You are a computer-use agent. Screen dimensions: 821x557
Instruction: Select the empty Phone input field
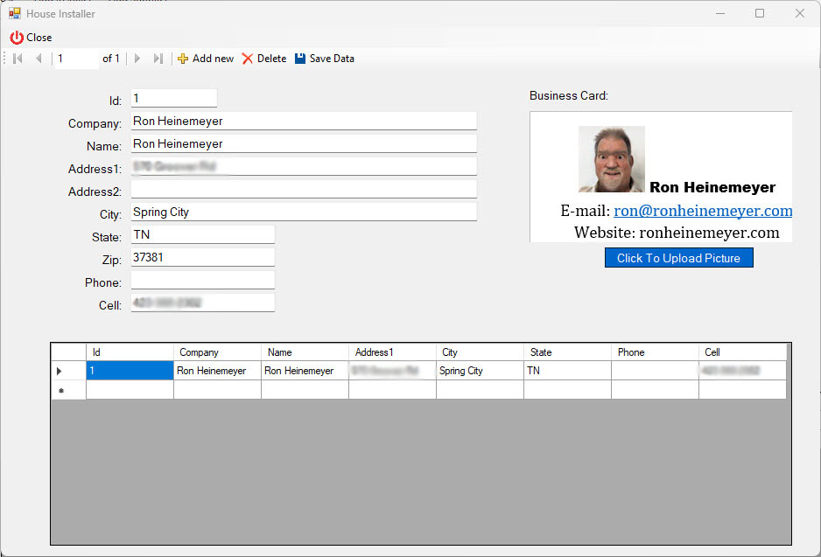click(202, 280)
